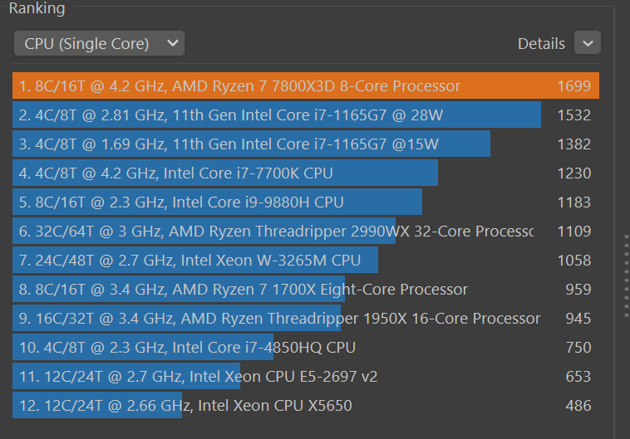The height and width of the screenshot is (439, 630).
Task: Click the Details label
Action: click(x=541, y=44)
